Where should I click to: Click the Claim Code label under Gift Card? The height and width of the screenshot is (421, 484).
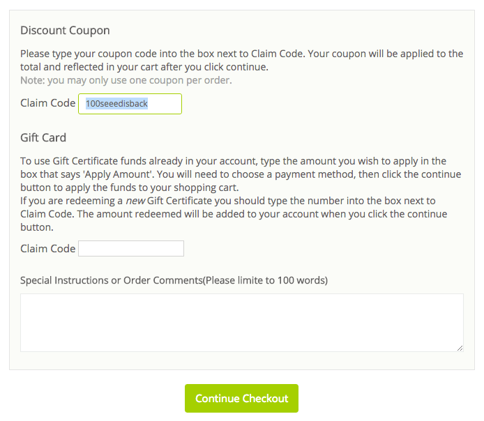click(x=47, y=249)
